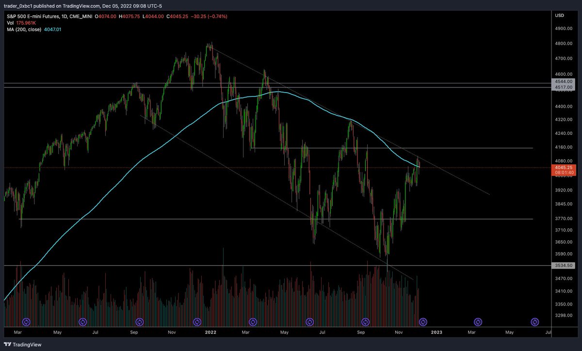582x351 pixels.
Task: Click the event icon above the Sep 2021 date label
Action: pos(140,321)
